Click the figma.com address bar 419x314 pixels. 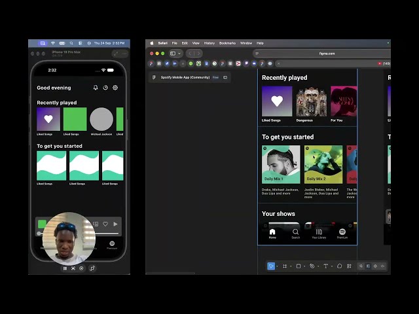321,54
